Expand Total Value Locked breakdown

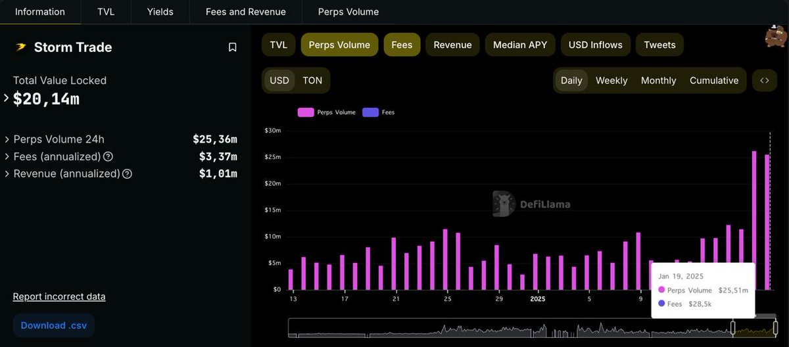(x=7, y=98)
